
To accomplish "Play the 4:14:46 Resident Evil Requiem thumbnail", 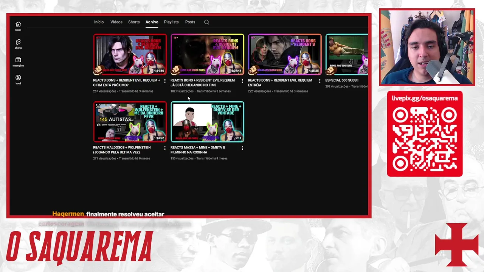I will [x=130, y=55].
